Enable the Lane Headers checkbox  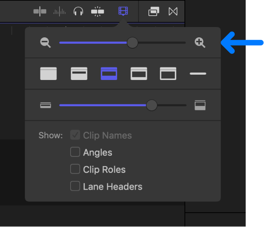click(75, 186)
